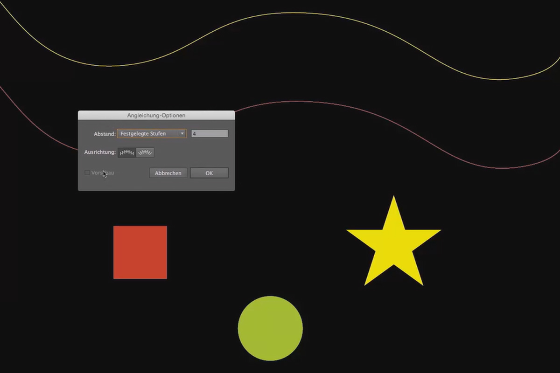560x373 pixels.
Task: Enable the Vorschau checkbox
Action: (x=87, y=173)
